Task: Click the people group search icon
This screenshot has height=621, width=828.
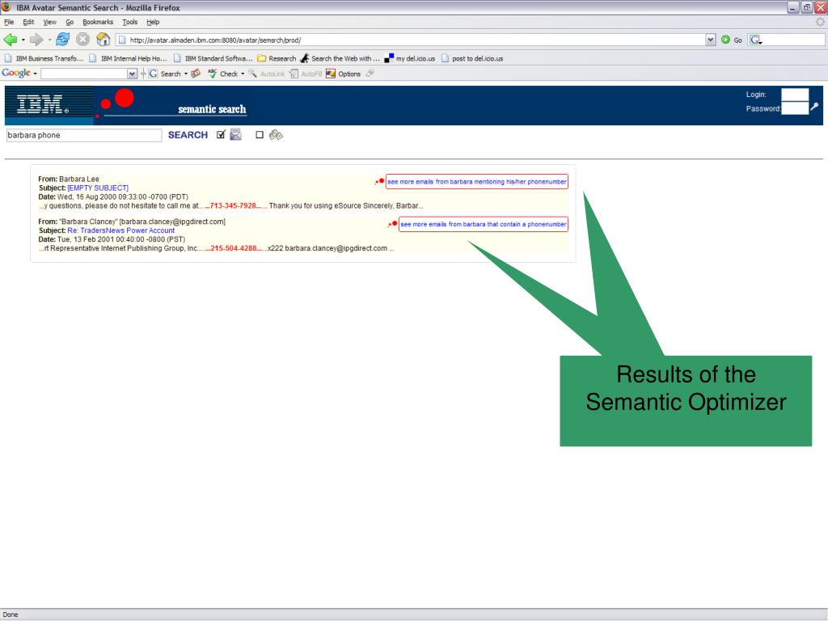Action: point(276,135)
